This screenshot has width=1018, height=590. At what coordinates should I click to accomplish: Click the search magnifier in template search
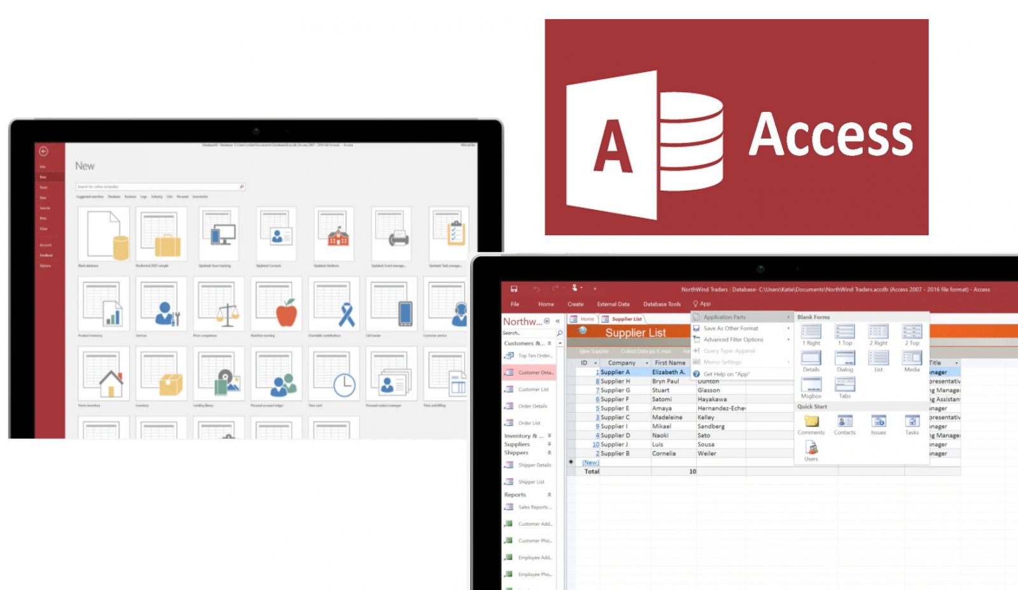point(242,187)
